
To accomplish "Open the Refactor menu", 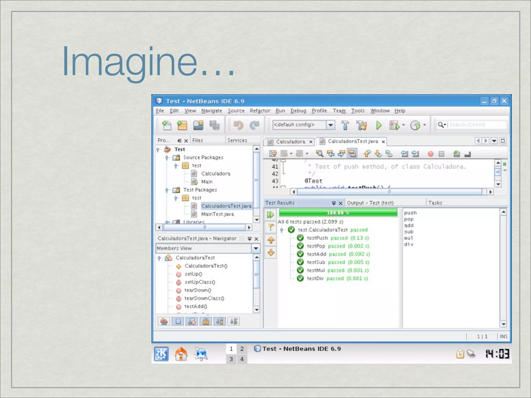I will tap(260, 111).
